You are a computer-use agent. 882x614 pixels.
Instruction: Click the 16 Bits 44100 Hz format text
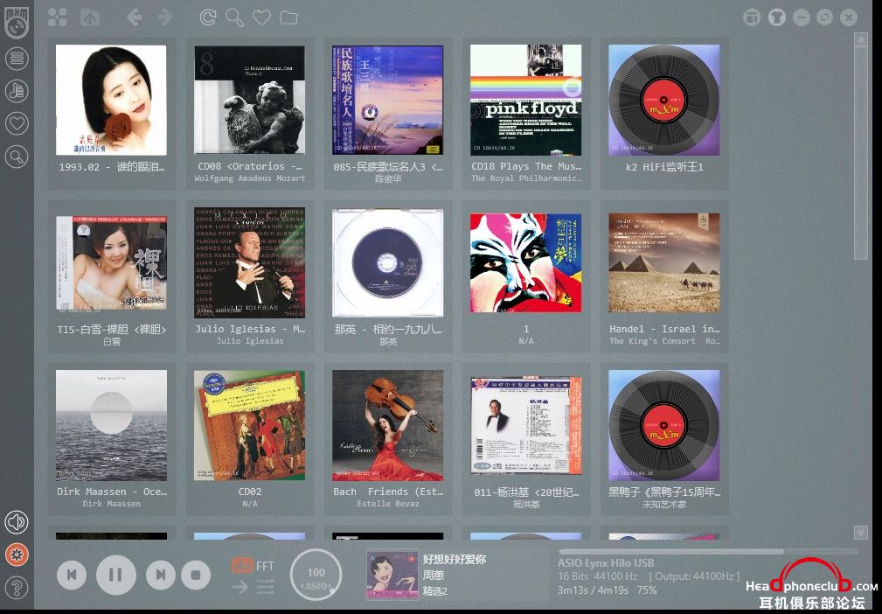[598, 576]
